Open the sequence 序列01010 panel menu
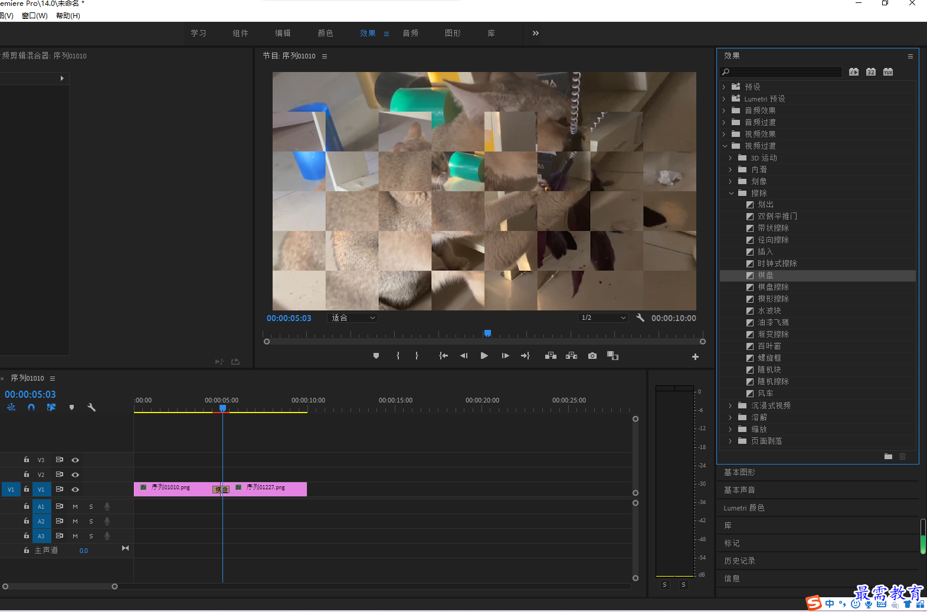 pos(53,378)
